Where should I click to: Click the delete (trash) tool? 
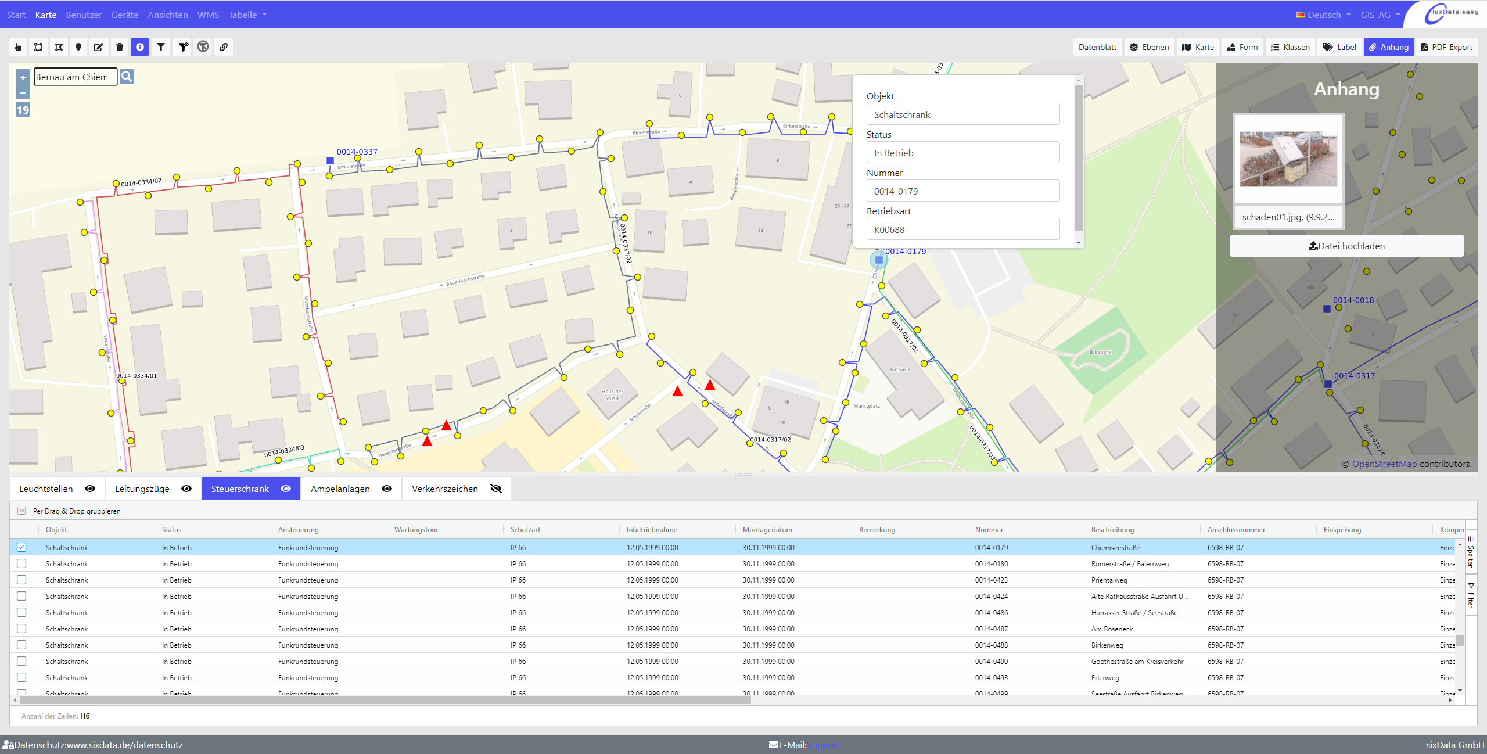click(x=120, y=47)
